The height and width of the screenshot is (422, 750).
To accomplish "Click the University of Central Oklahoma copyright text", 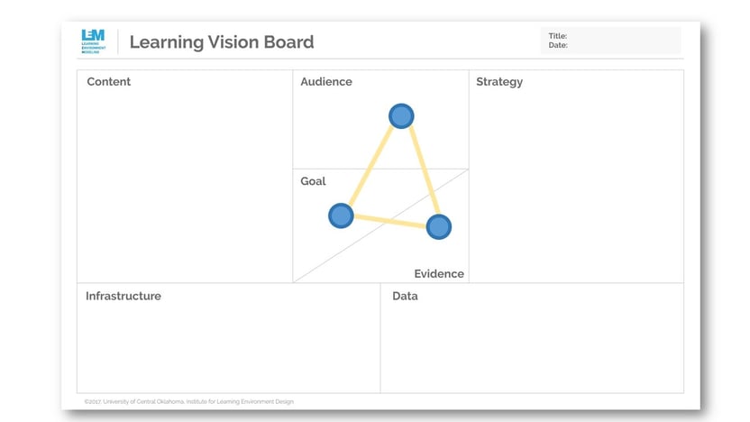I will tap(189, 401).
